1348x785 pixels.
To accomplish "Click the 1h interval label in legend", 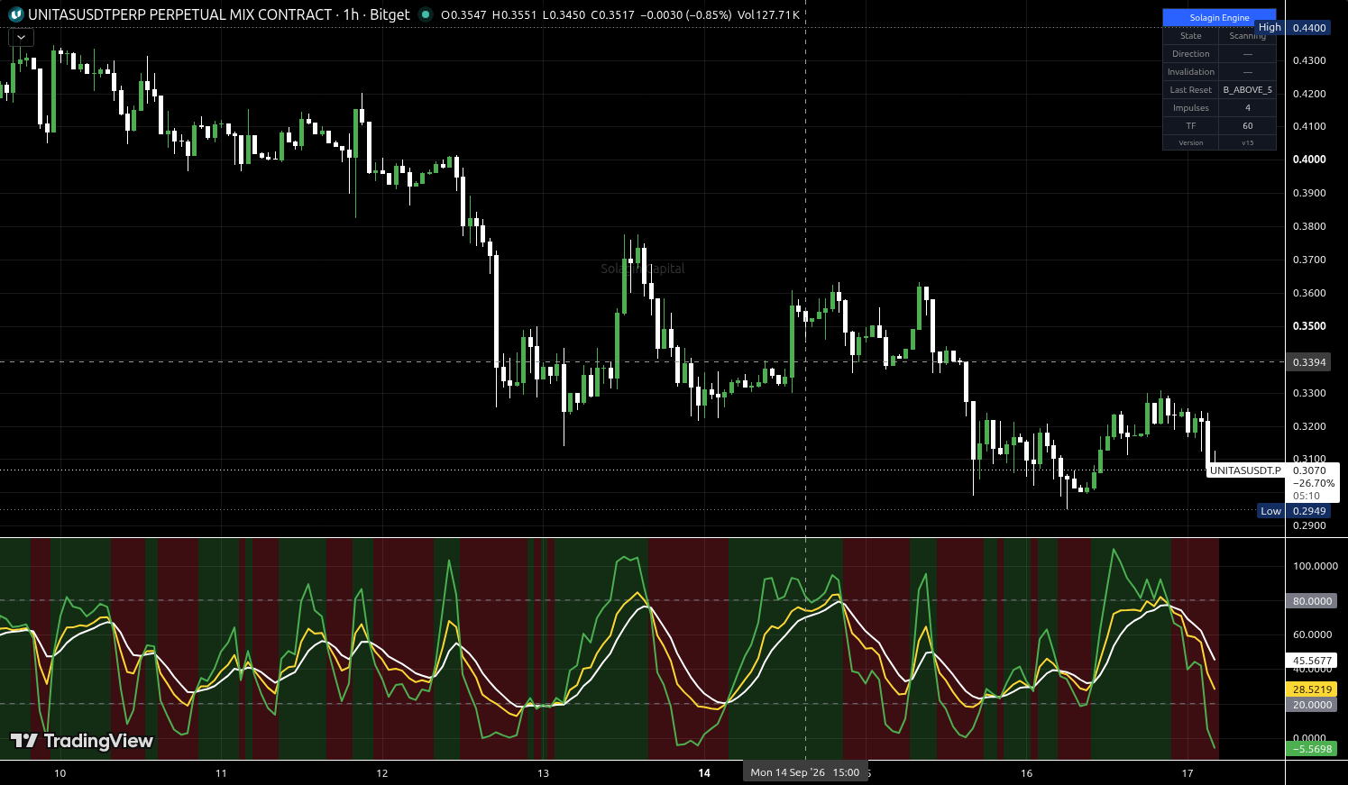I will (351, 14).
